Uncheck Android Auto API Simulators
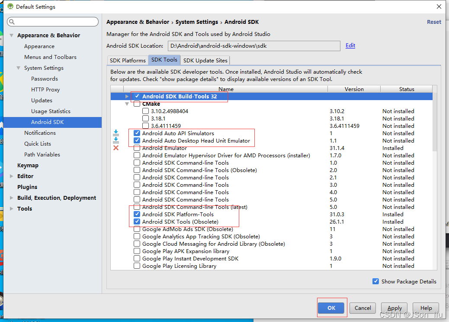Image resolution: width=449 pixels, height=322 pixels. coord(137,133)
